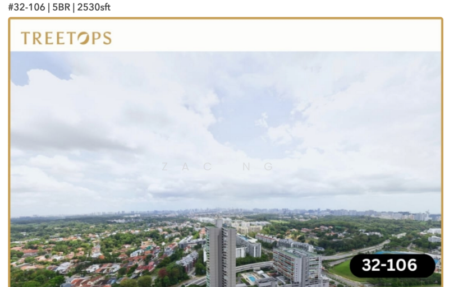449x287 pixels.
Task: Click the tall grey tower in panorama
Action: pos(221,253)
